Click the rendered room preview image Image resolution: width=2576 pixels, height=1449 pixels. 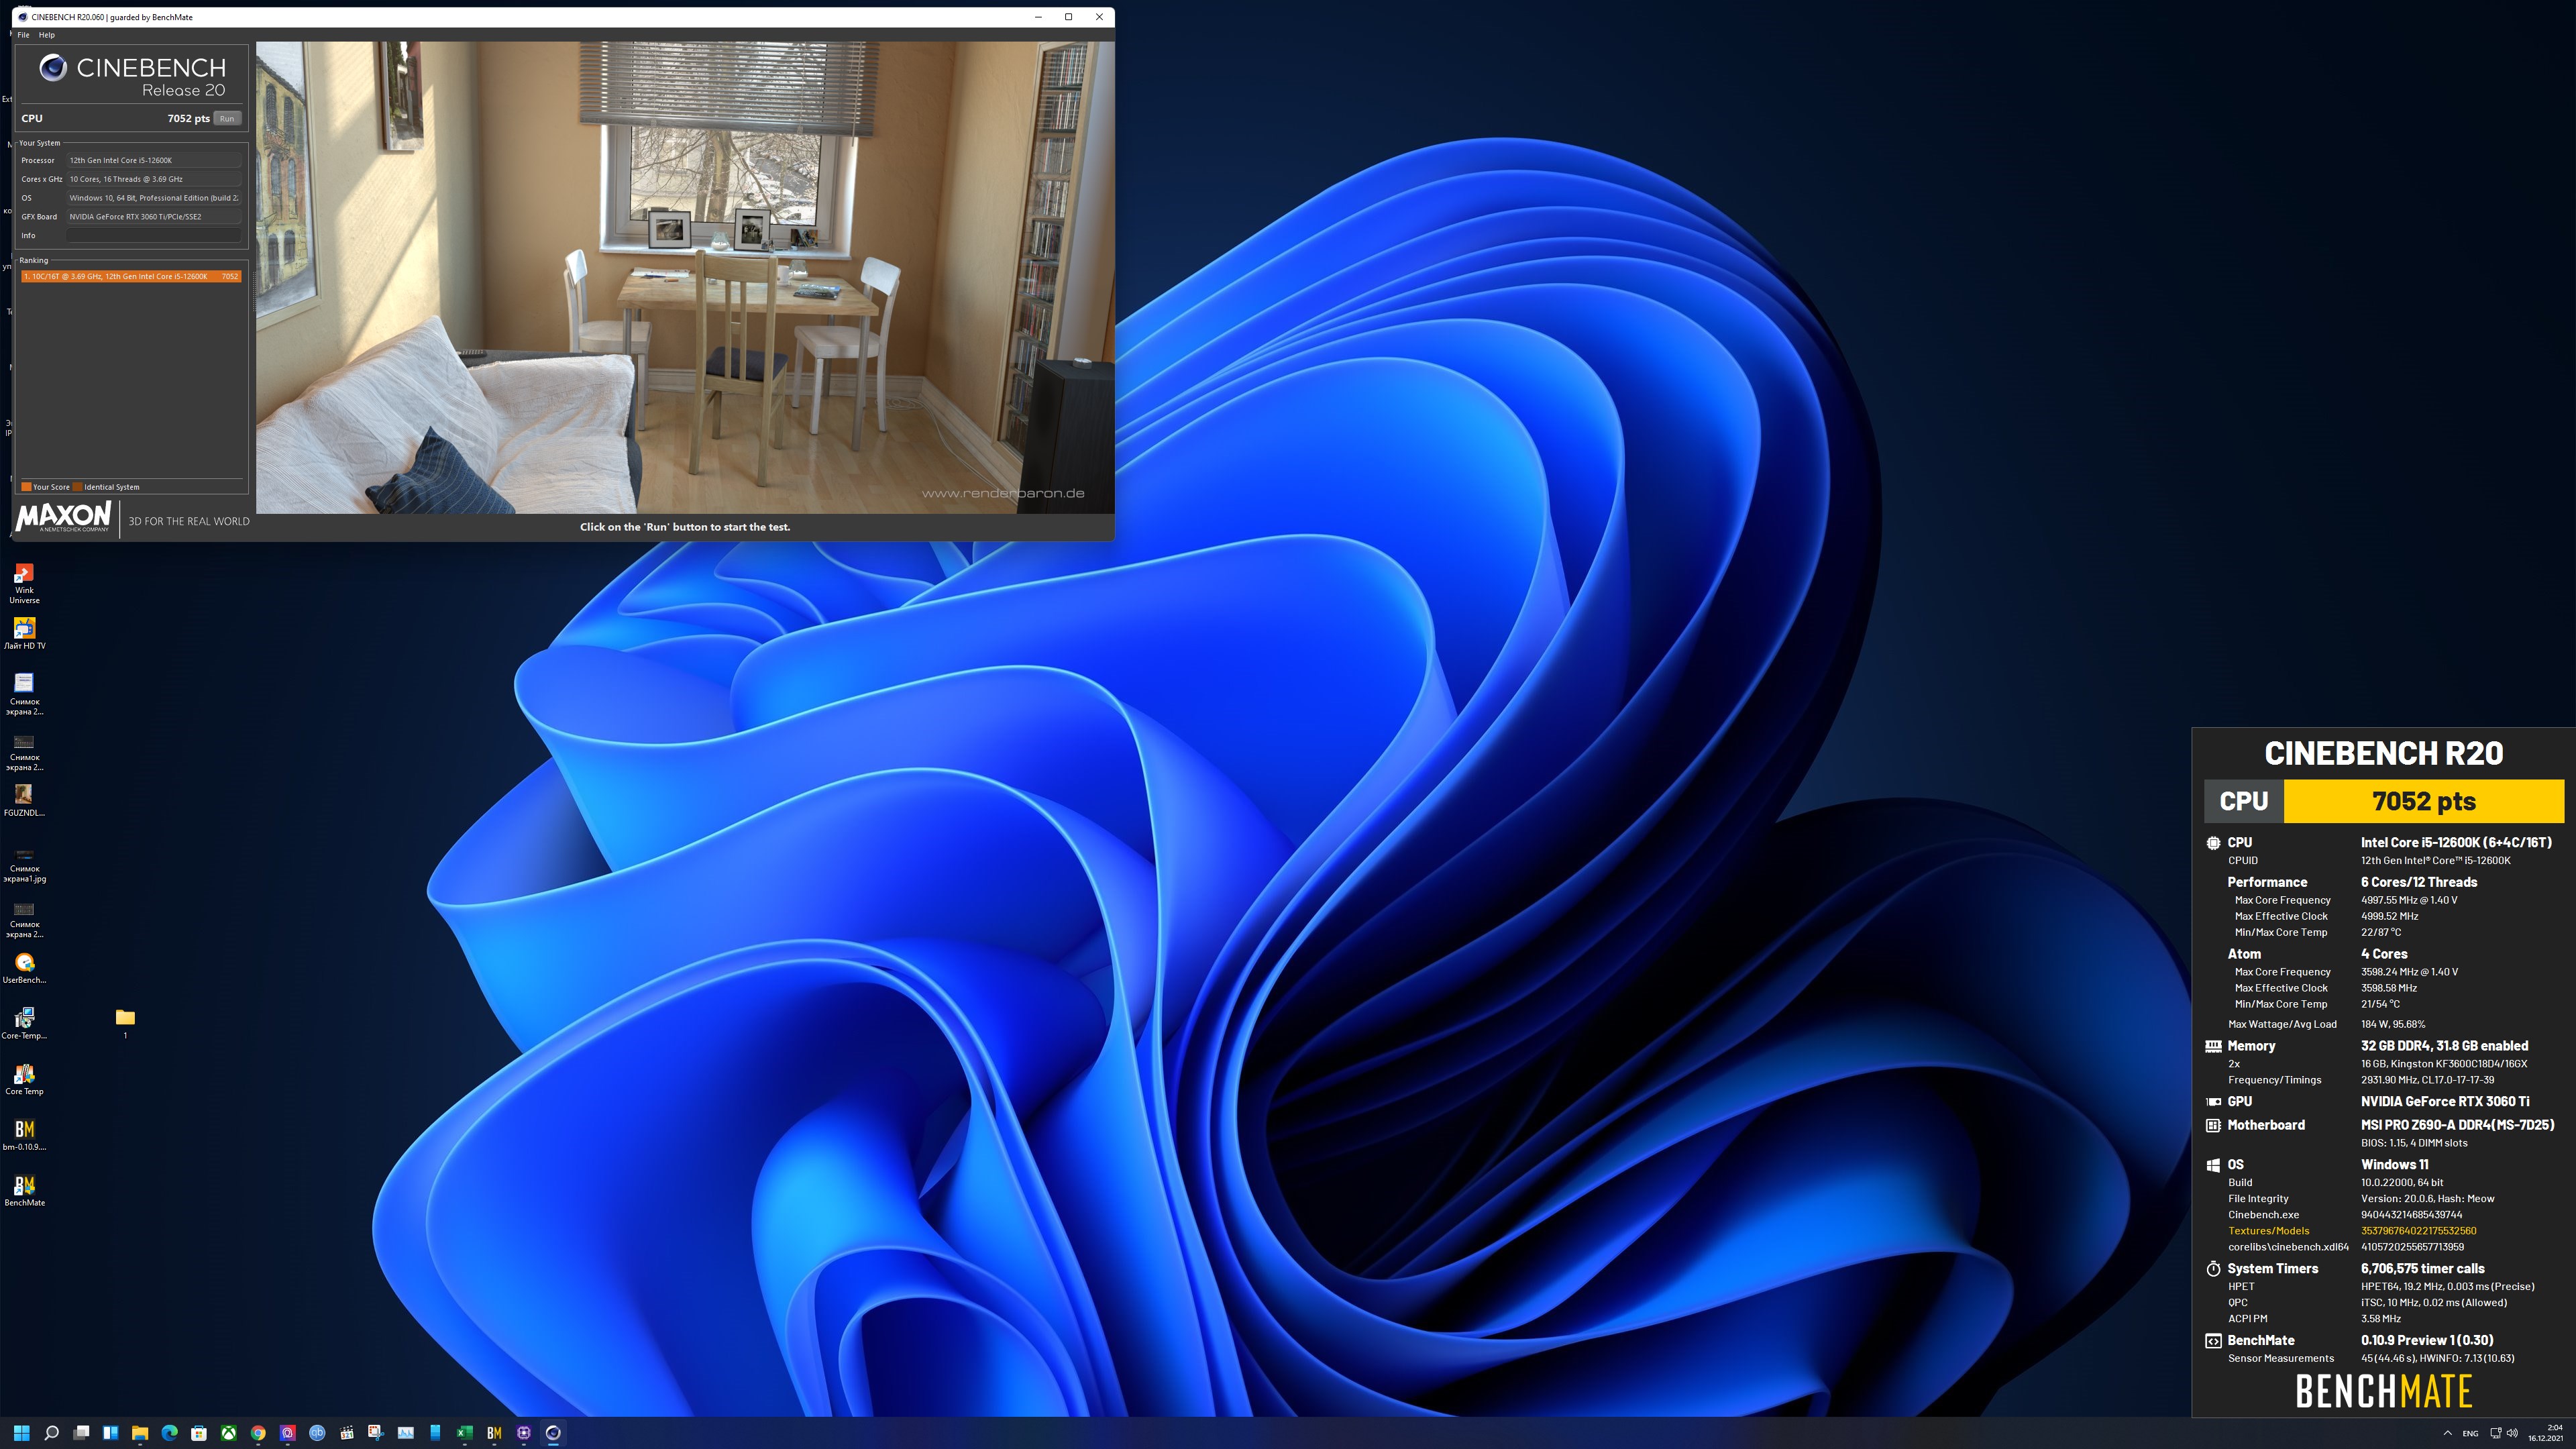coord(685,277)
